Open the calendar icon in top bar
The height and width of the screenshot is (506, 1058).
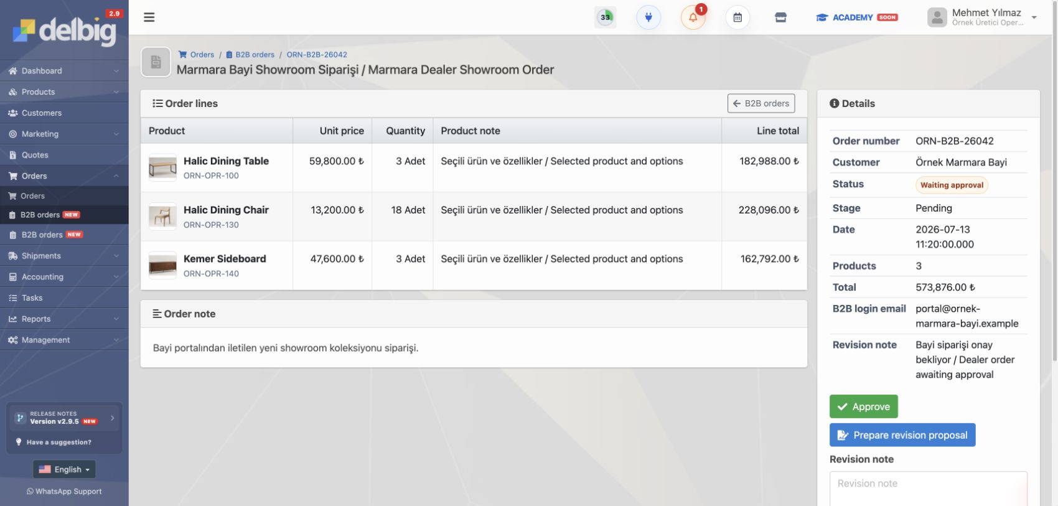[737, 17]
